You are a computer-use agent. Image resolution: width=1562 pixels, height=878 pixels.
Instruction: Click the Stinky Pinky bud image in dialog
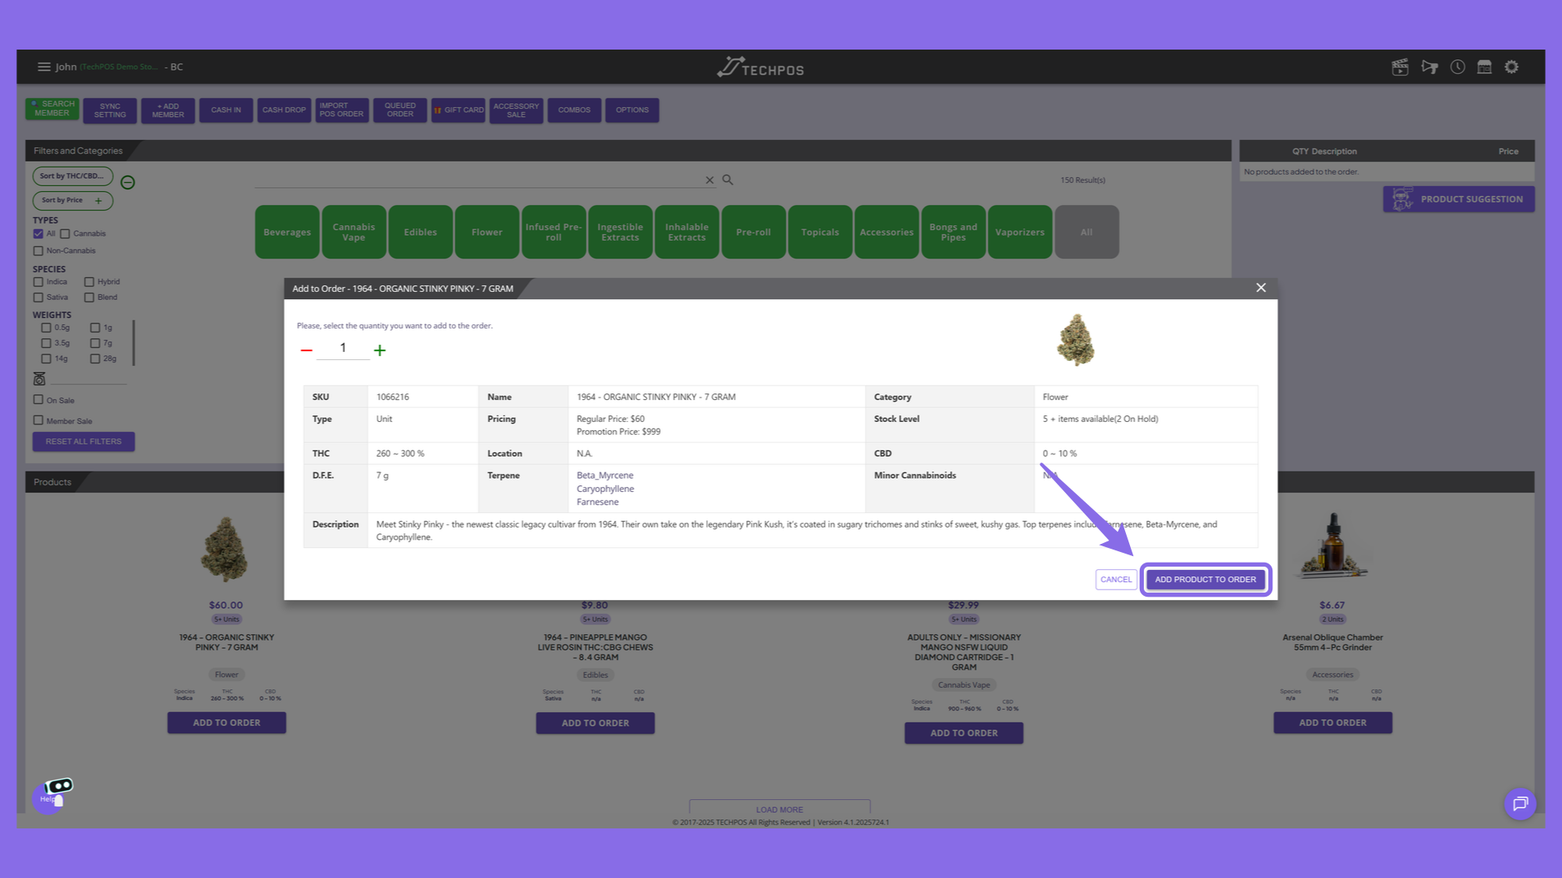(x=1076, y=340)
